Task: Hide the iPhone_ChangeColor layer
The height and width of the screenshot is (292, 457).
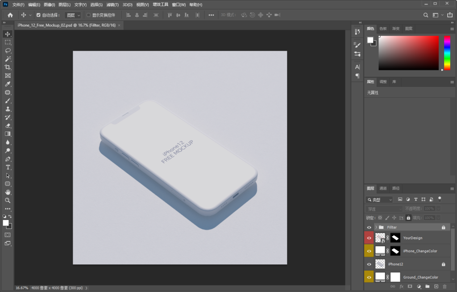Action: [x=369, y=251]
